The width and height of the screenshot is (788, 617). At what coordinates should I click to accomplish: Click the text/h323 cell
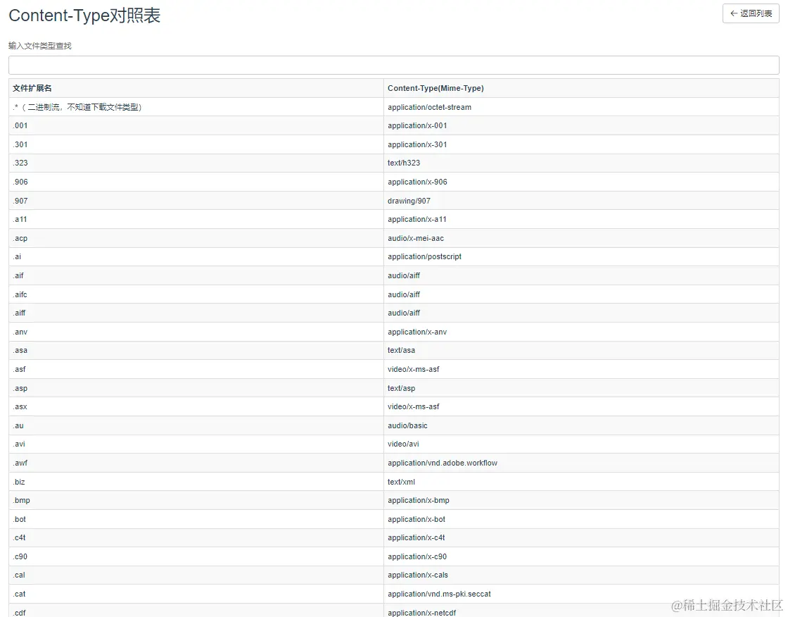click(x=400, y=163)
